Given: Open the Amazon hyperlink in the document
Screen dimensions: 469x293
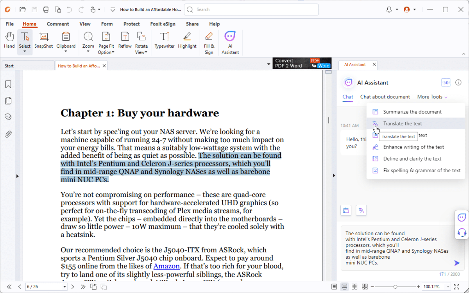Looking at the screenshot, I should (x=166, y=266).
